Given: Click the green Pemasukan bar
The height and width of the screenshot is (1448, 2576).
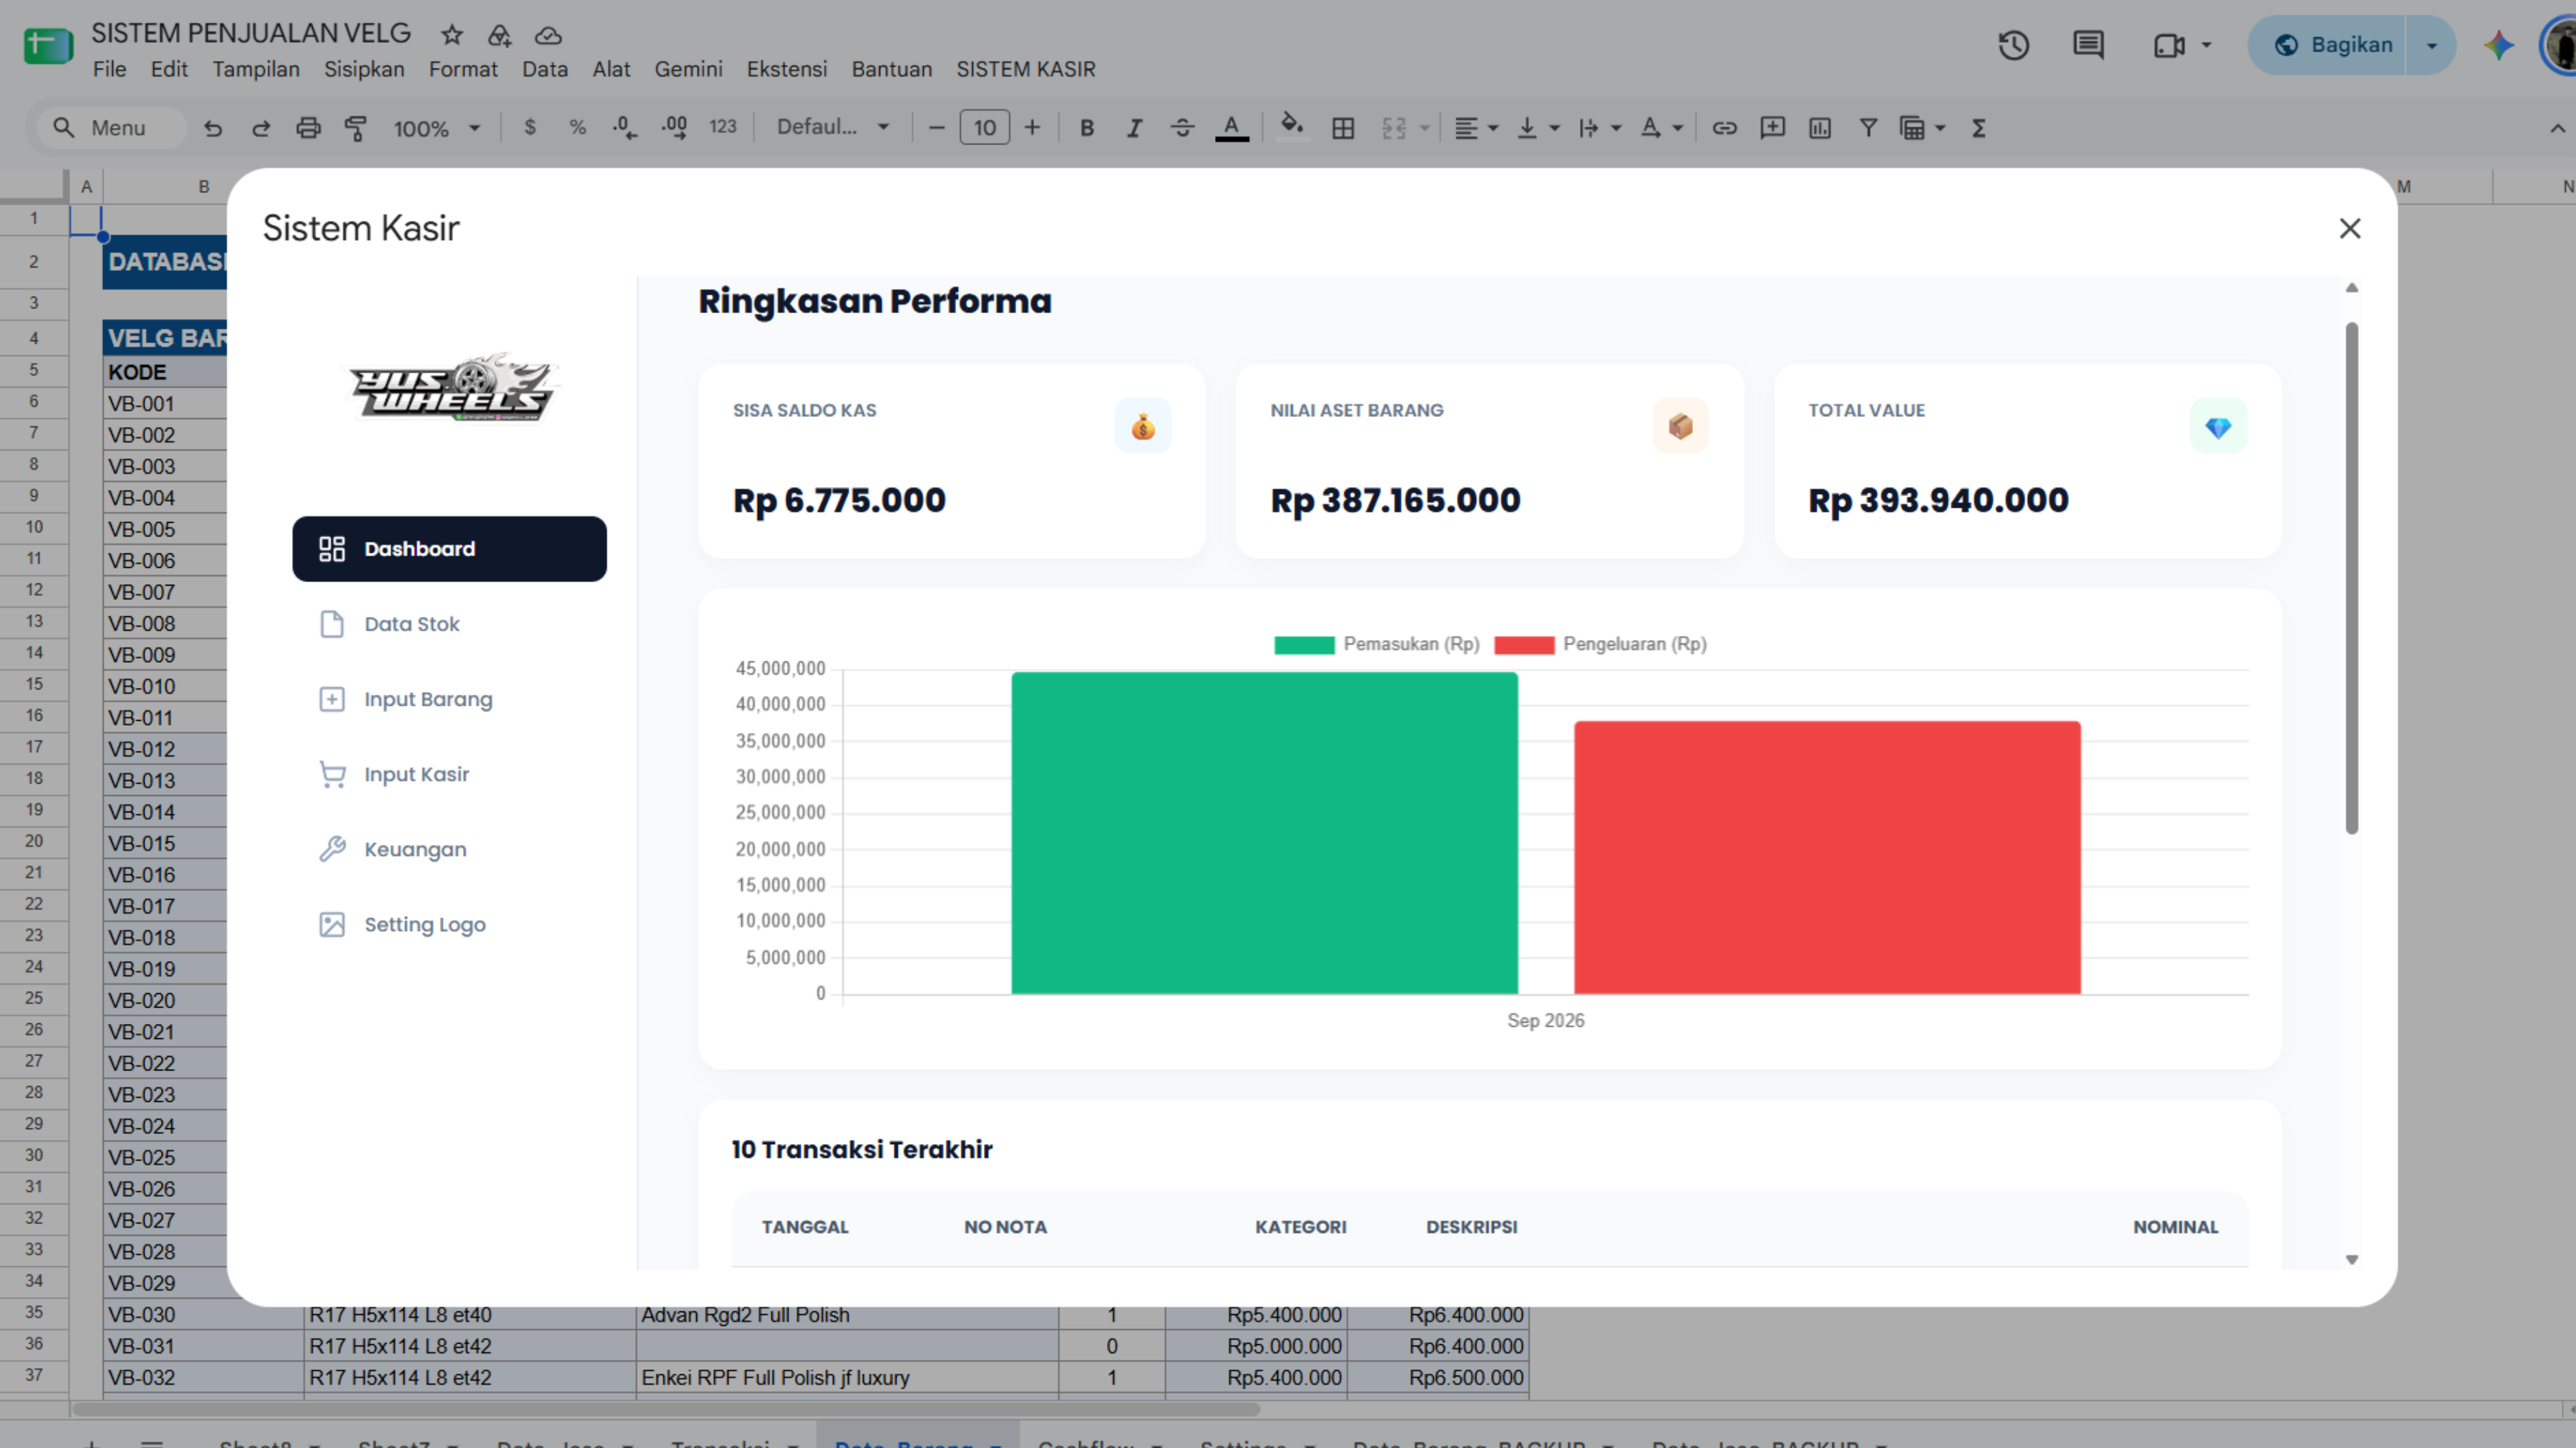Looking at the screenshot, I should 1264,834.
